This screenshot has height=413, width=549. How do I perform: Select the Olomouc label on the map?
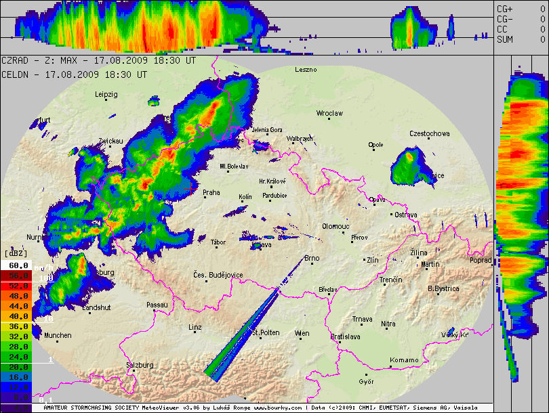[335, 226]
